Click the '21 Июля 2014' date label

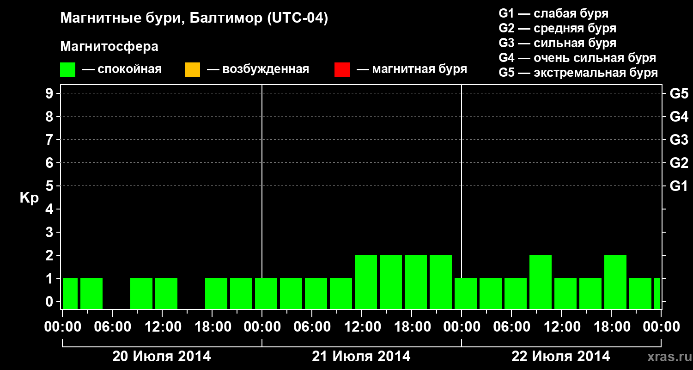[361, 356]
